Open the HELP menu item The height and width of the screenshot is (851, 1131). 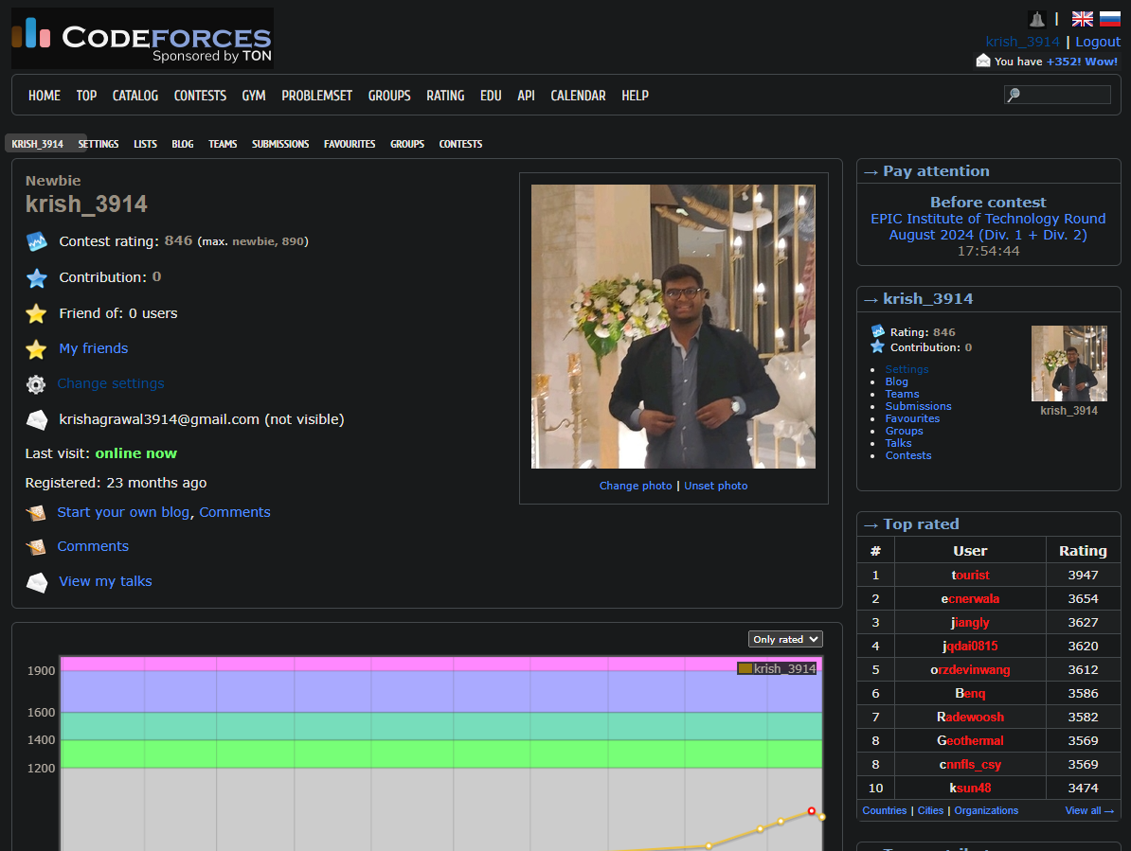click(635, 95)
